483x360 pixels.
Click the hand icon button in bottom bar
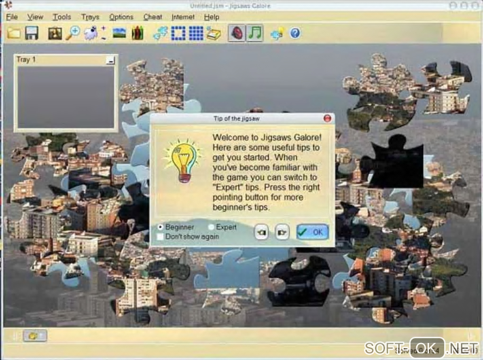(35, 336)
